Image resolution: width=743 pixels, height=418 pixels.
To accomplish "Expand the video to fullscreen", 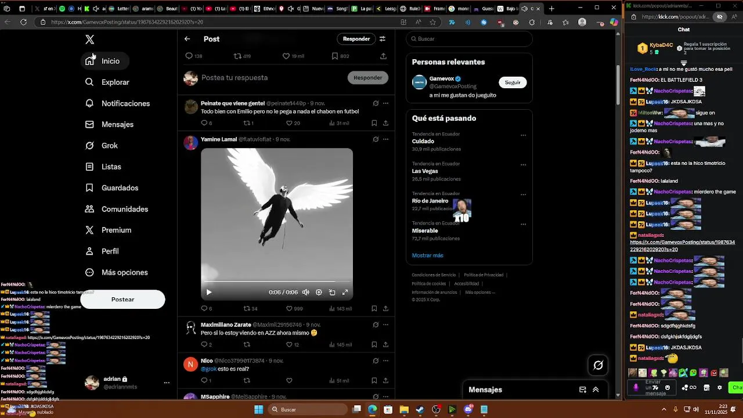I will tap(345, 293).
